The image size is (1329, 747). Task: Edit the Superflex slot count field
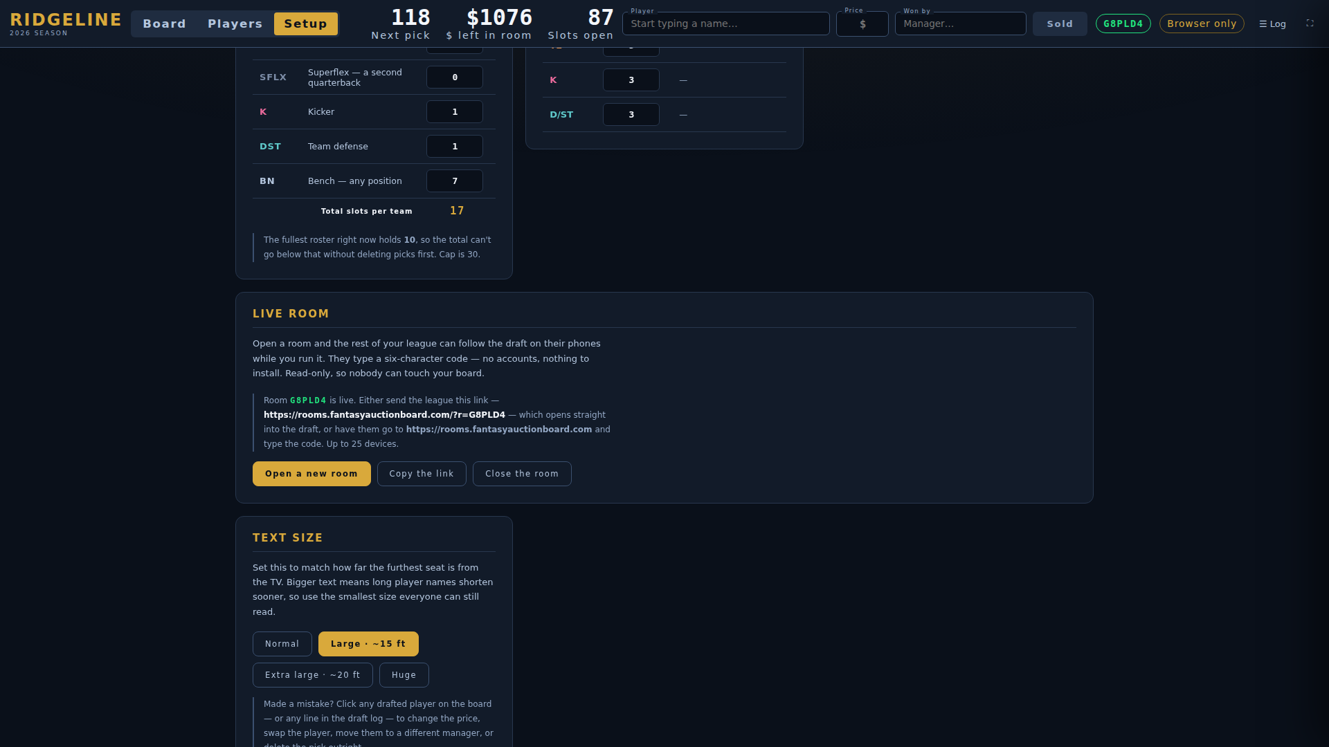(455, 77)
